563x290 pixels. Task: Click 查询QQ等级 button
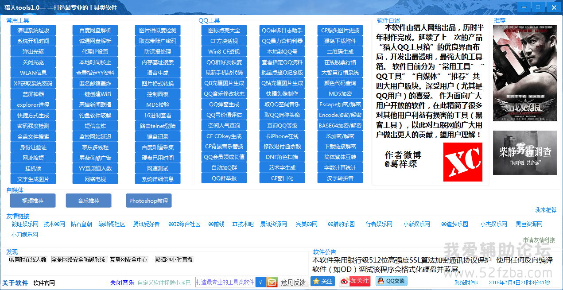pyautogui.click(x=282, y=125)
